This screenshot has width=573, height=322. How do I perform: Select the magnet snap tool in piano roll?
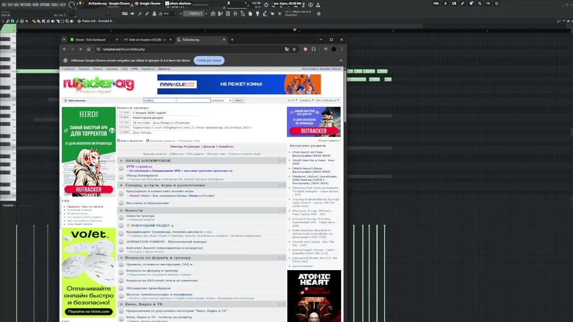coord(13,21)
